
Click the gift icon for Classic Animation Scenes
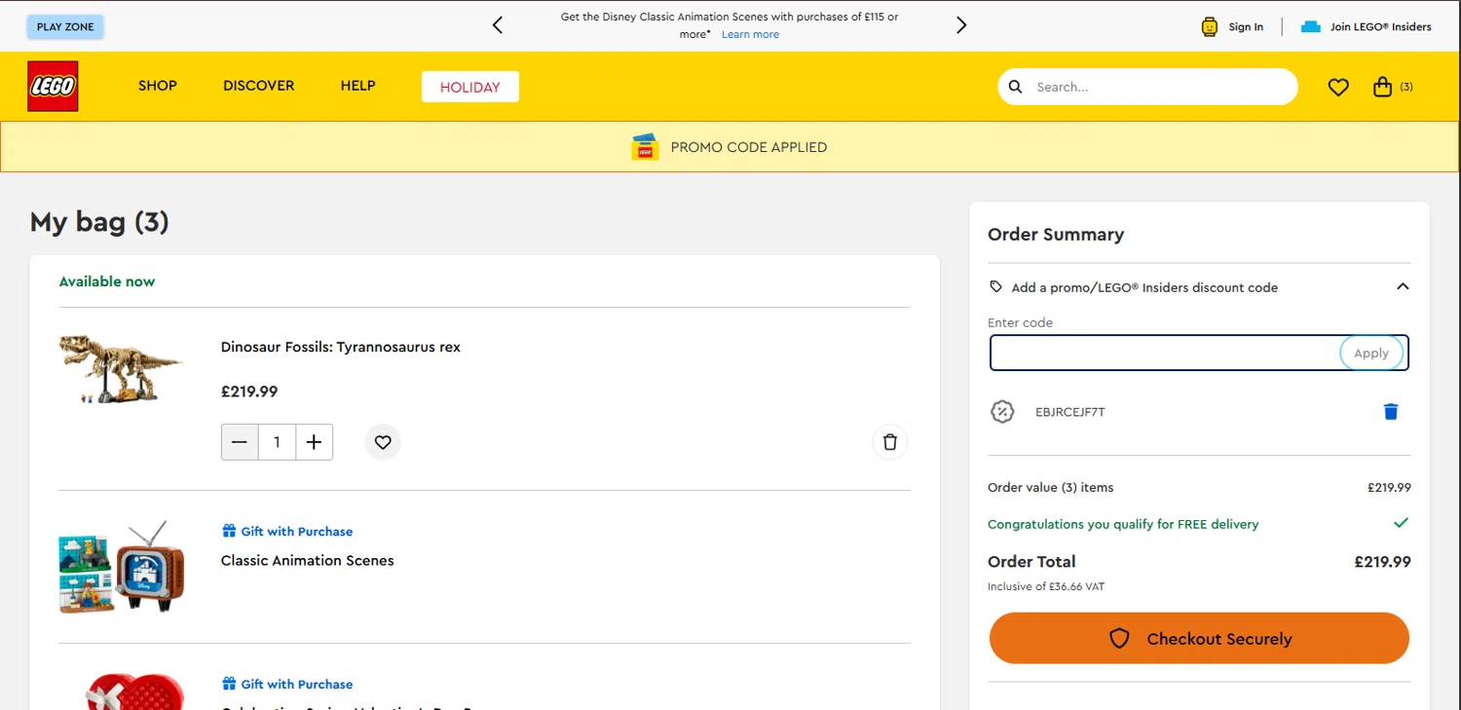tap(229, 531)
